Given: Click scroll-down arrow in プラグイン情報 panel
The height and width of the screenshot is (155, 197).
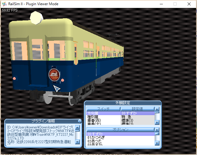Looking at the screenshot, I should [x=77, y=142].
